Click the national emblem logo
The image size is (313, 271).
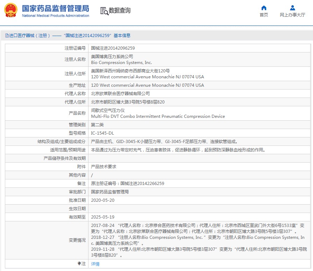[11, 10]
